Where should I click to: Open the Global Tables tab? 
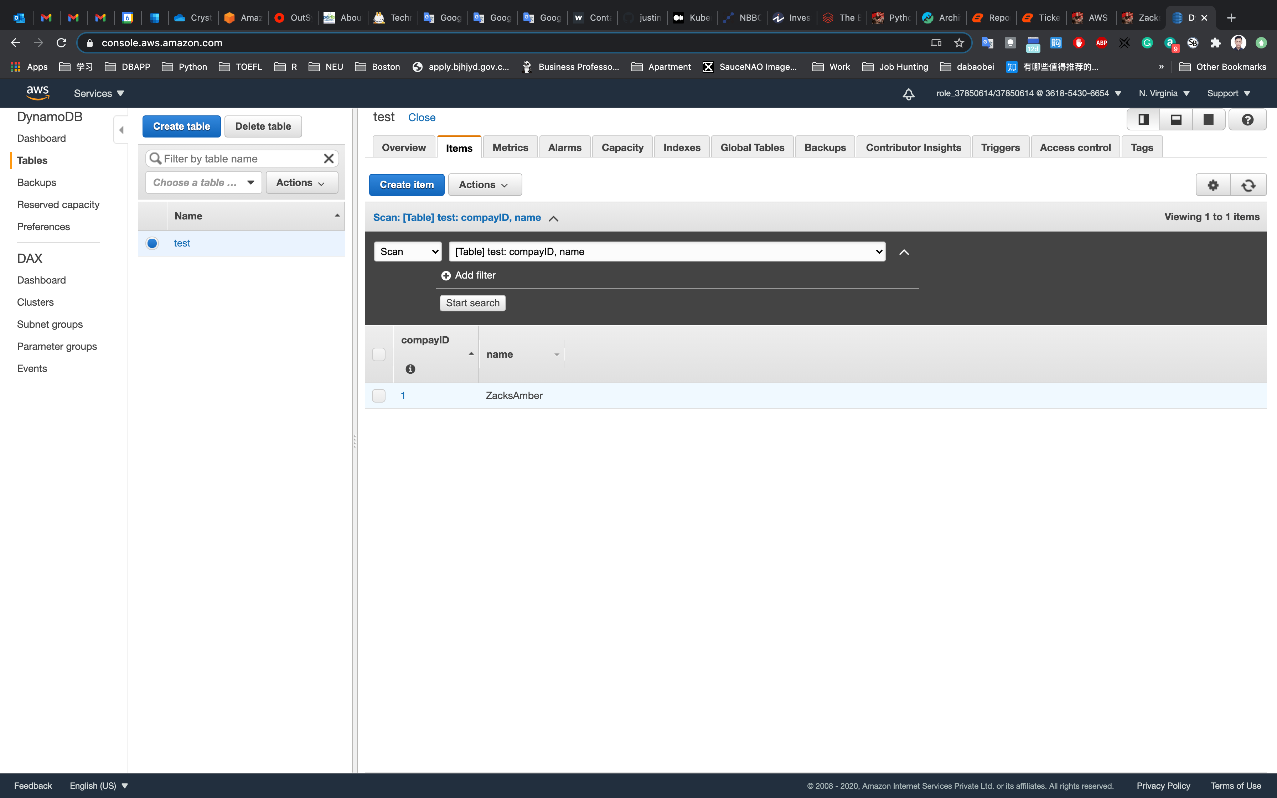click(x=752, y=148)
